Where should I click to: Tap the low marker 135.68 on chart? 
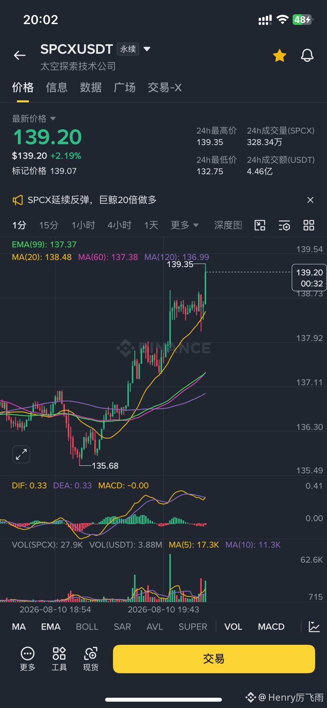(x=105, y=466)
